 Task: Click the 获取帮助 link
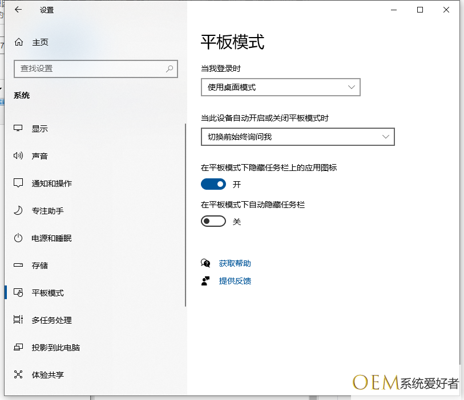tap(235, 263)
